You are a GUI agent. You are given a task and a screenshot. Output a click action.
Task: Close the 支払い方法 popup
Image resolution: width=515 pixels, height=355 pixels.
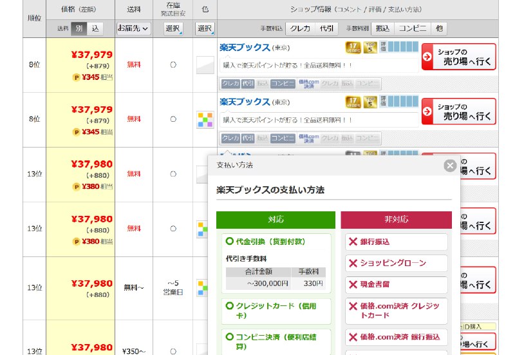[450, 166]
